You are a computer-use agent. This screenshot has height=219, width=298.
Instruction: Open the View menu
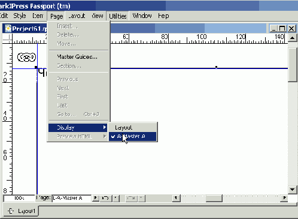click(98, 16)
